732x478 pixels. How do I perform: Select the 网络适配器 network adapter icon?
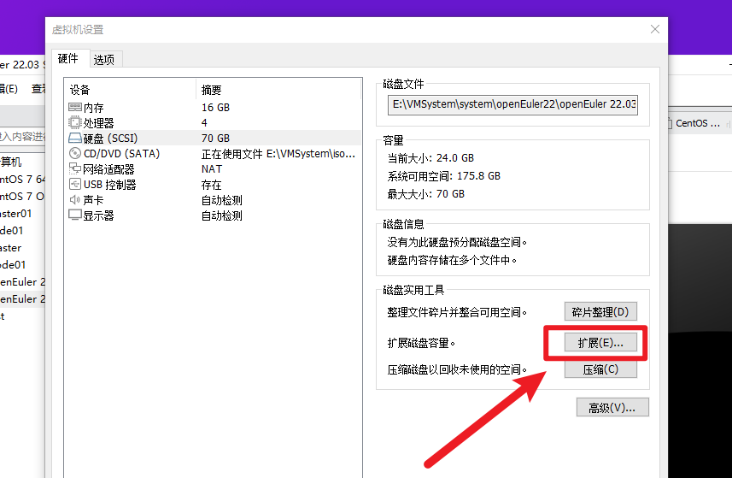point(75,169)
